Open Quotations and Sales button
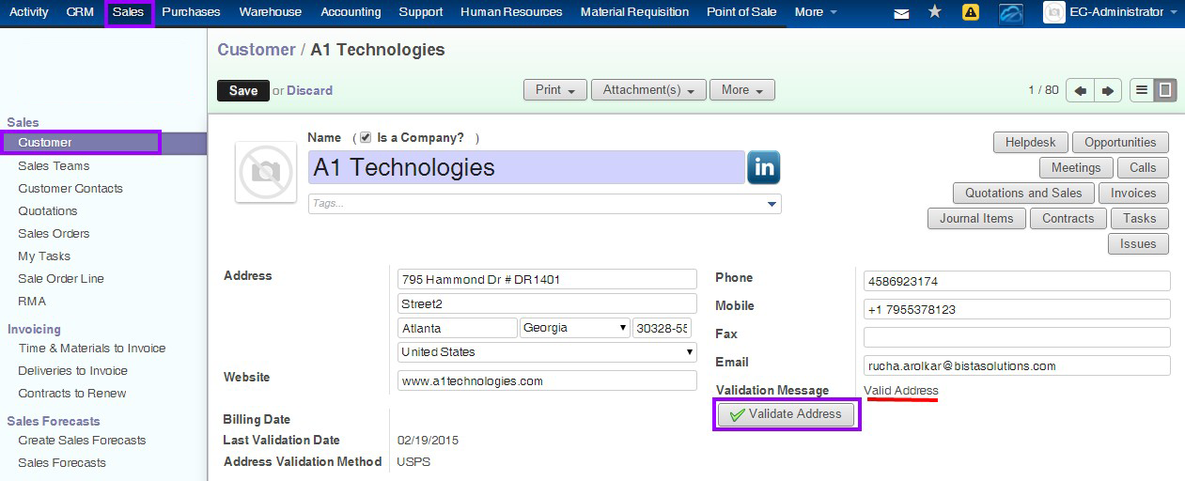This screenshot has height=481, width=1185. coord(1024,194)
